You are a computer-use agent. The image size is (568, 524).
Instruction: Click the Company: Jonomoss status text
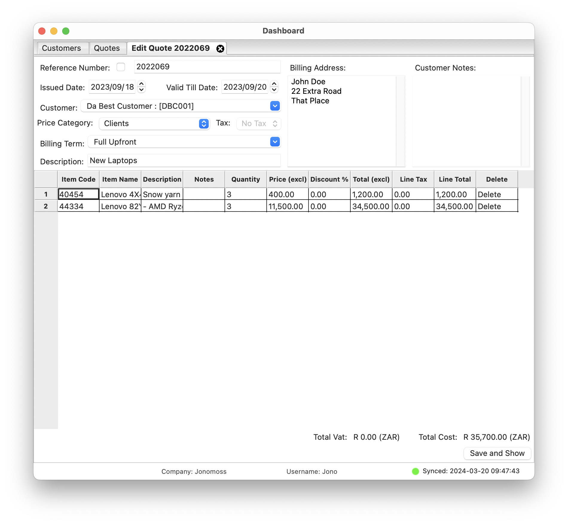click(194, 471)
